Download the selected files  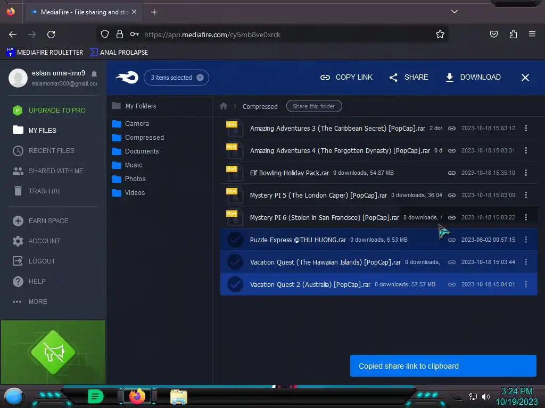click(473, 78)
